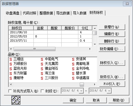The width and height of the screenshot is (133, 106).
Task: Select the 2013/07/11 row
Action: click(x=50, y=41)
